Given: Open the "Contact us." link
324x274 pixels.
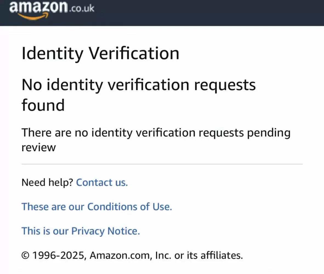Looking at the screenshot, I should coord(102,182).
